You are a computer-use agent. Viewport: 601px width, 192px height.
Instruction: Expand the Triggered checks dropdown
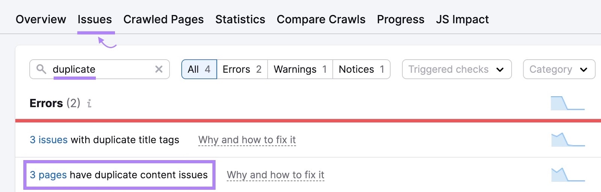click(456, 69)
